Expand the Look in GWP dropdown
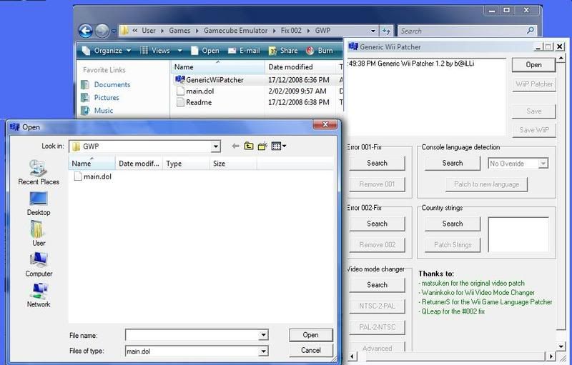This screenshot has height=365, width=572. point(216,146)
